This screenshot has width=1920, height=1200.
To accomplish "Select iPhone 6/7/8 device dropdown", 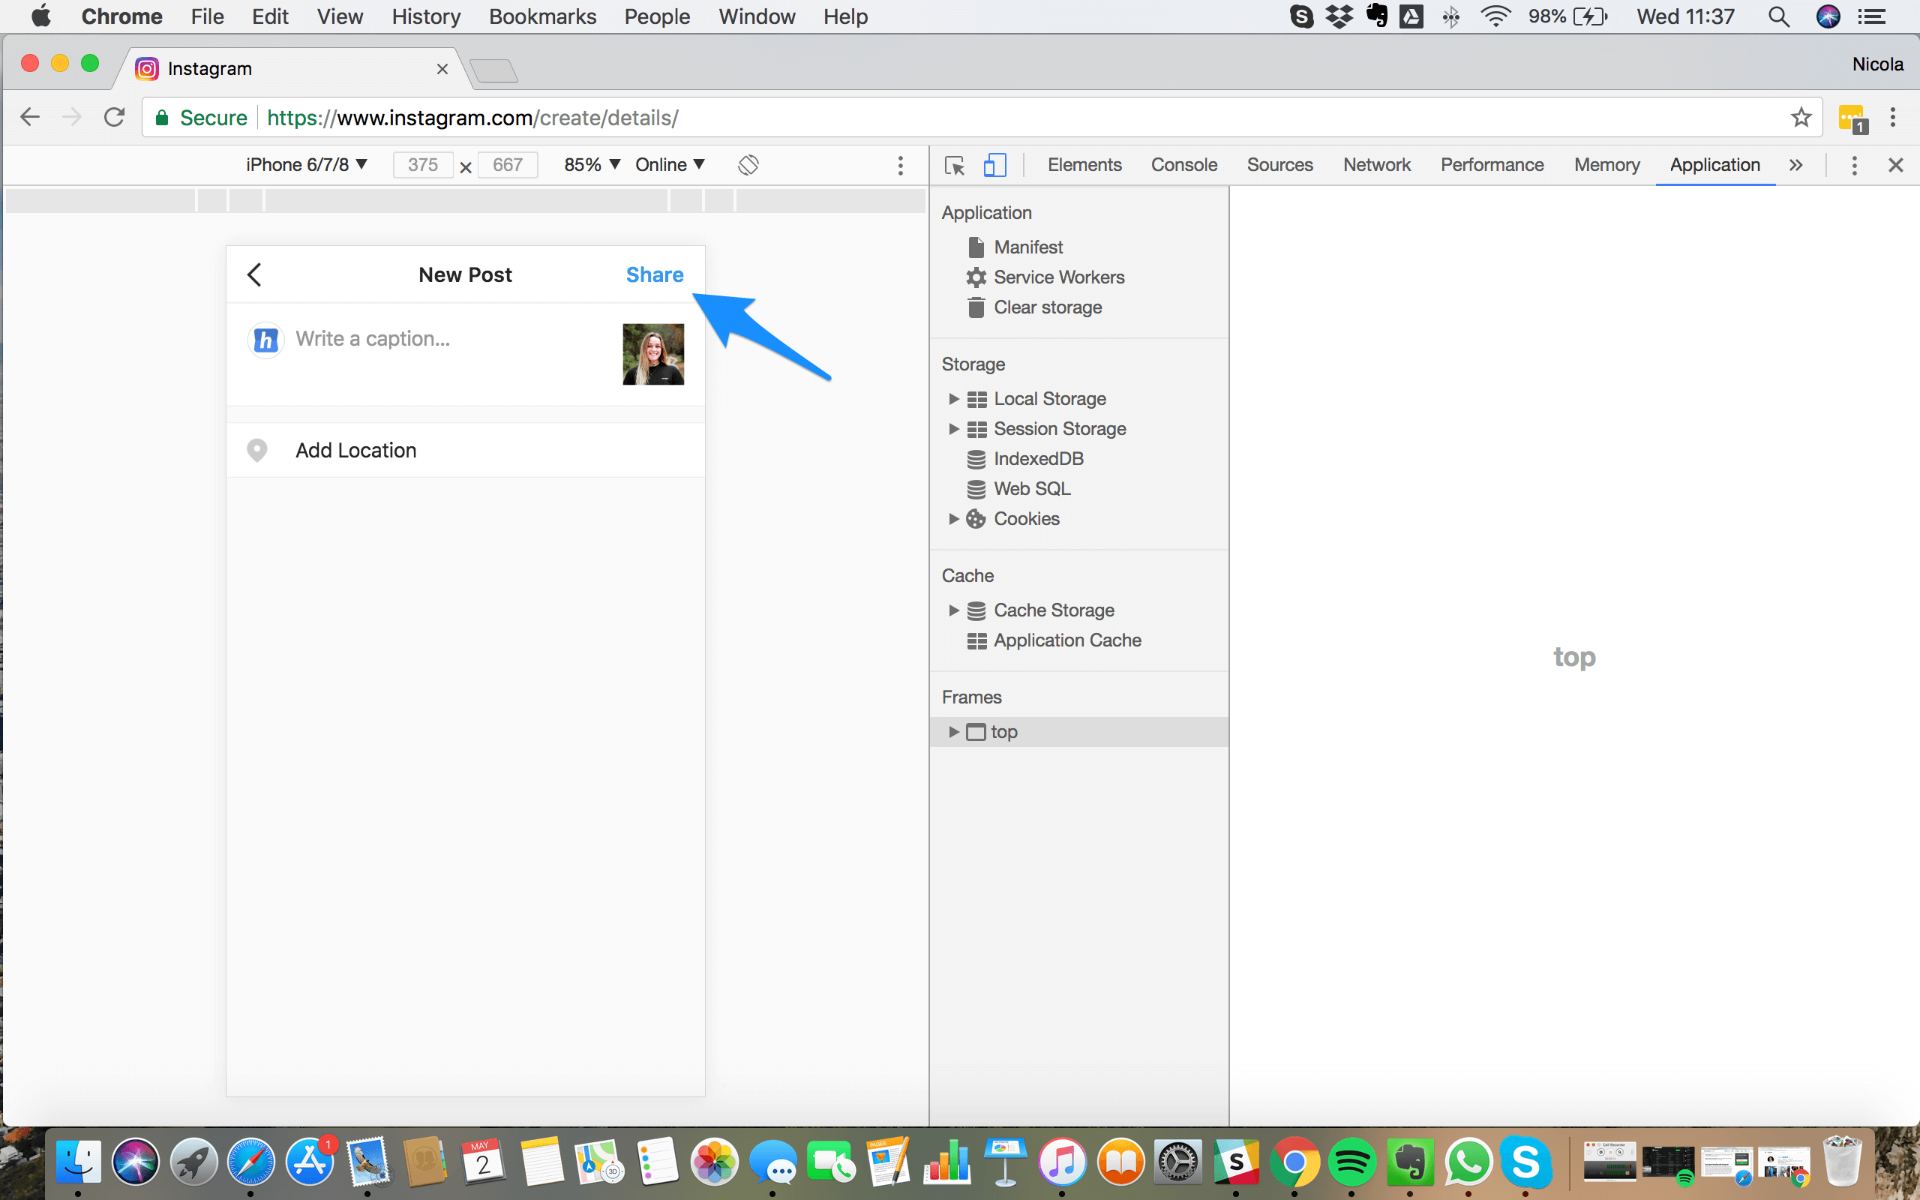I will (x=305, y=164).
